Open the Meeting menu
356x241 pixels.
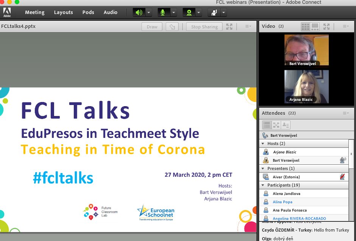(x=35, y=12)
